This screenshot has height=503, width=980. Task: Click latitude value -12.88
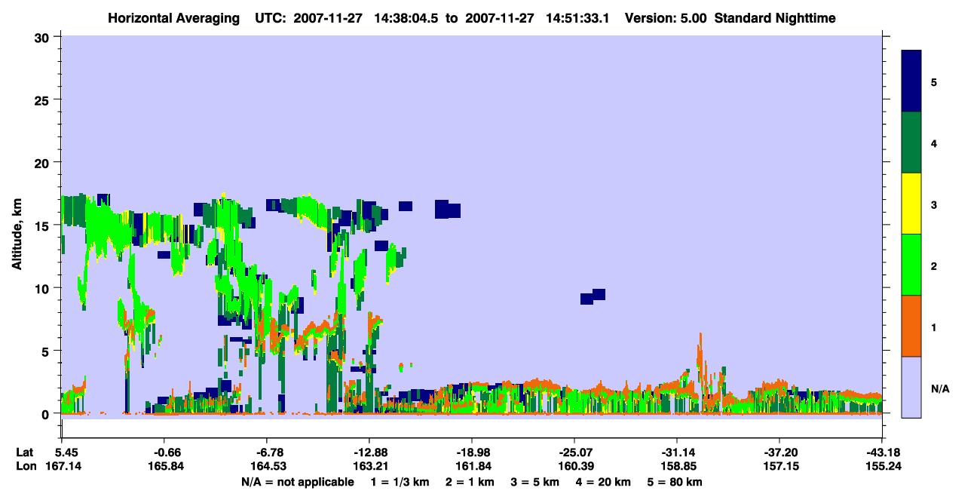click(369, 452)
